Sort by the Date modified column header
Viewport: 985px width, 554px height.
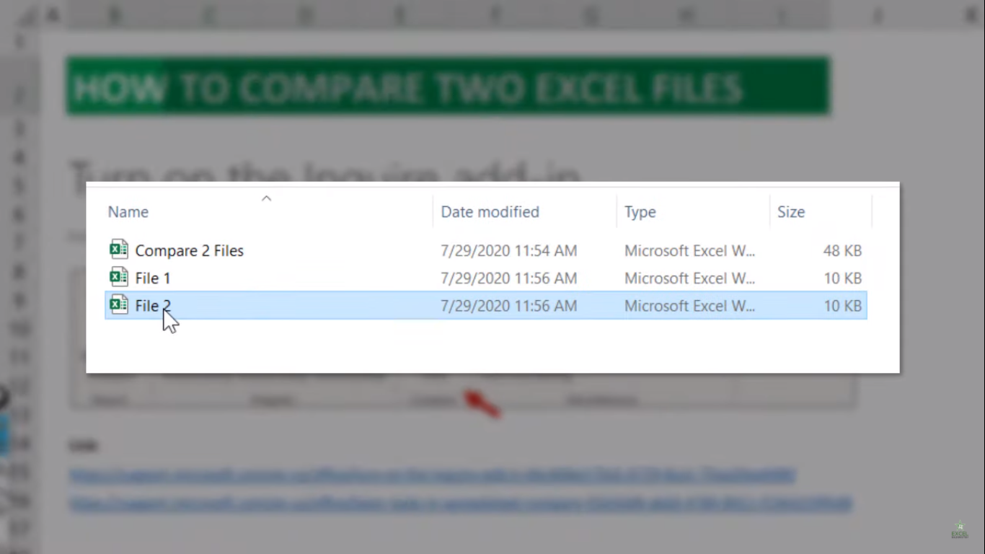pos(490,212)
